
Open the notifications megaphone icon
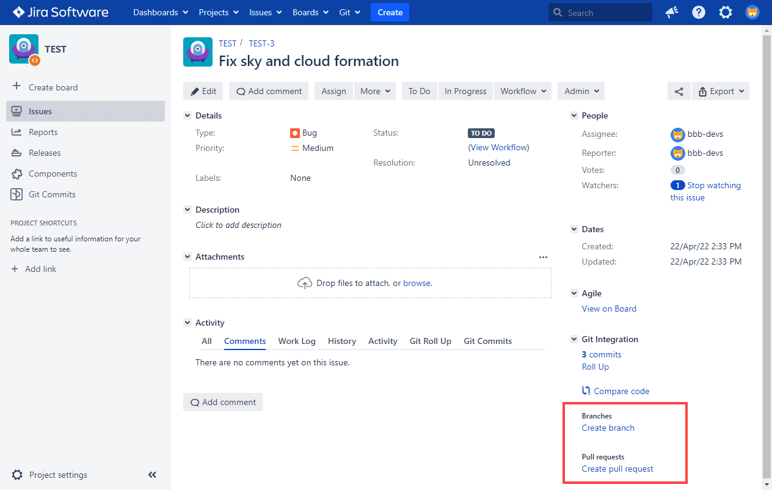(672, 12)
